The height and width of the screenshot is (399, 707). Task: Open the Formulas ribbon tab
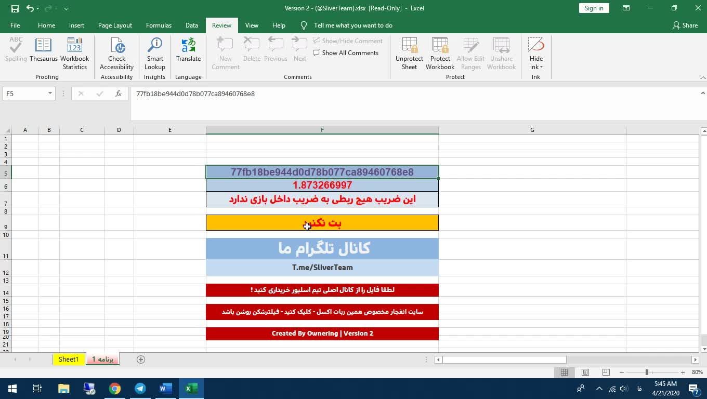click(x=159, y=25)
